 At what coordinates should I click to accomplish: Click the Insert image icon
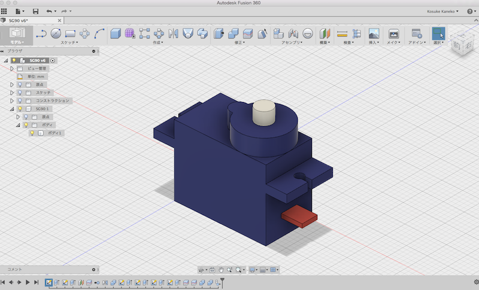374,33
